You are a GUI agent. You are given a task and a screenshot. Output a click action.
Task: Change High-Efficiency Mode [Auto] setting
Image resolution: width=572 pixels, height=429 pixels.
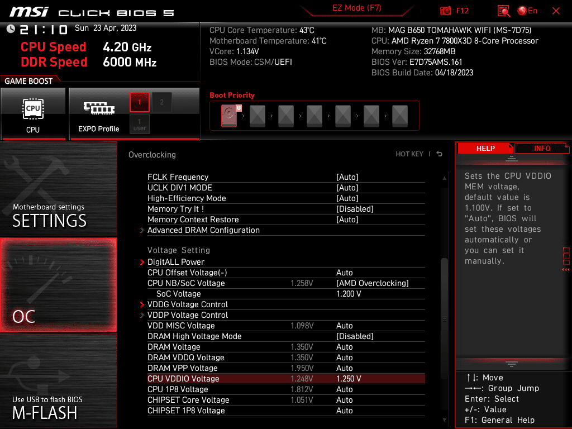click(x=286, y=198)
